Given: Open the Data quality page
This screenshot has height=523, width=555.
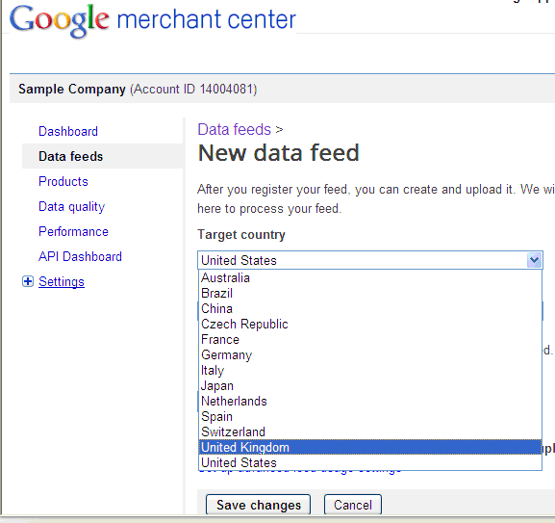Looking at the screenshot, I should [x=72, y=206].
